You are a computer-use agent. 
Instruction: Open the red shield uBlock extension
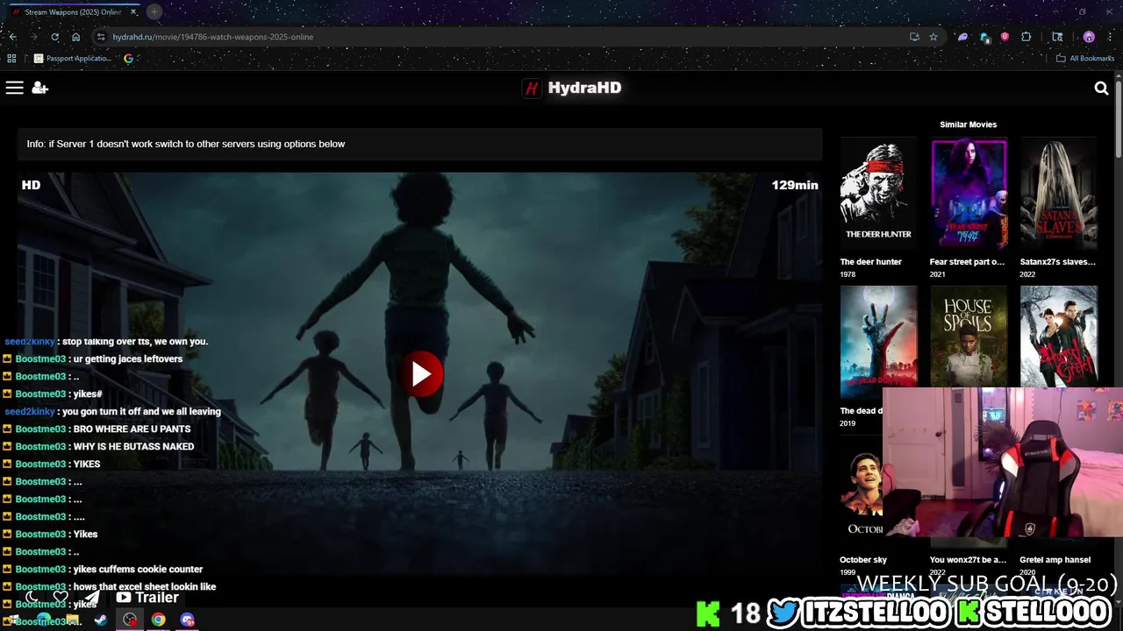pyautogui.click(x=1005, y=37)
